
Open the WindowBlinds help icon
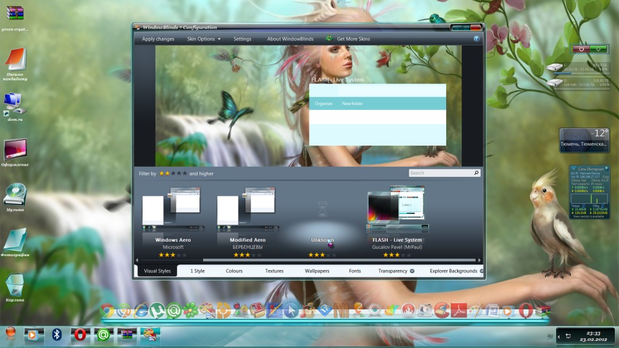(x=476, y=39)
